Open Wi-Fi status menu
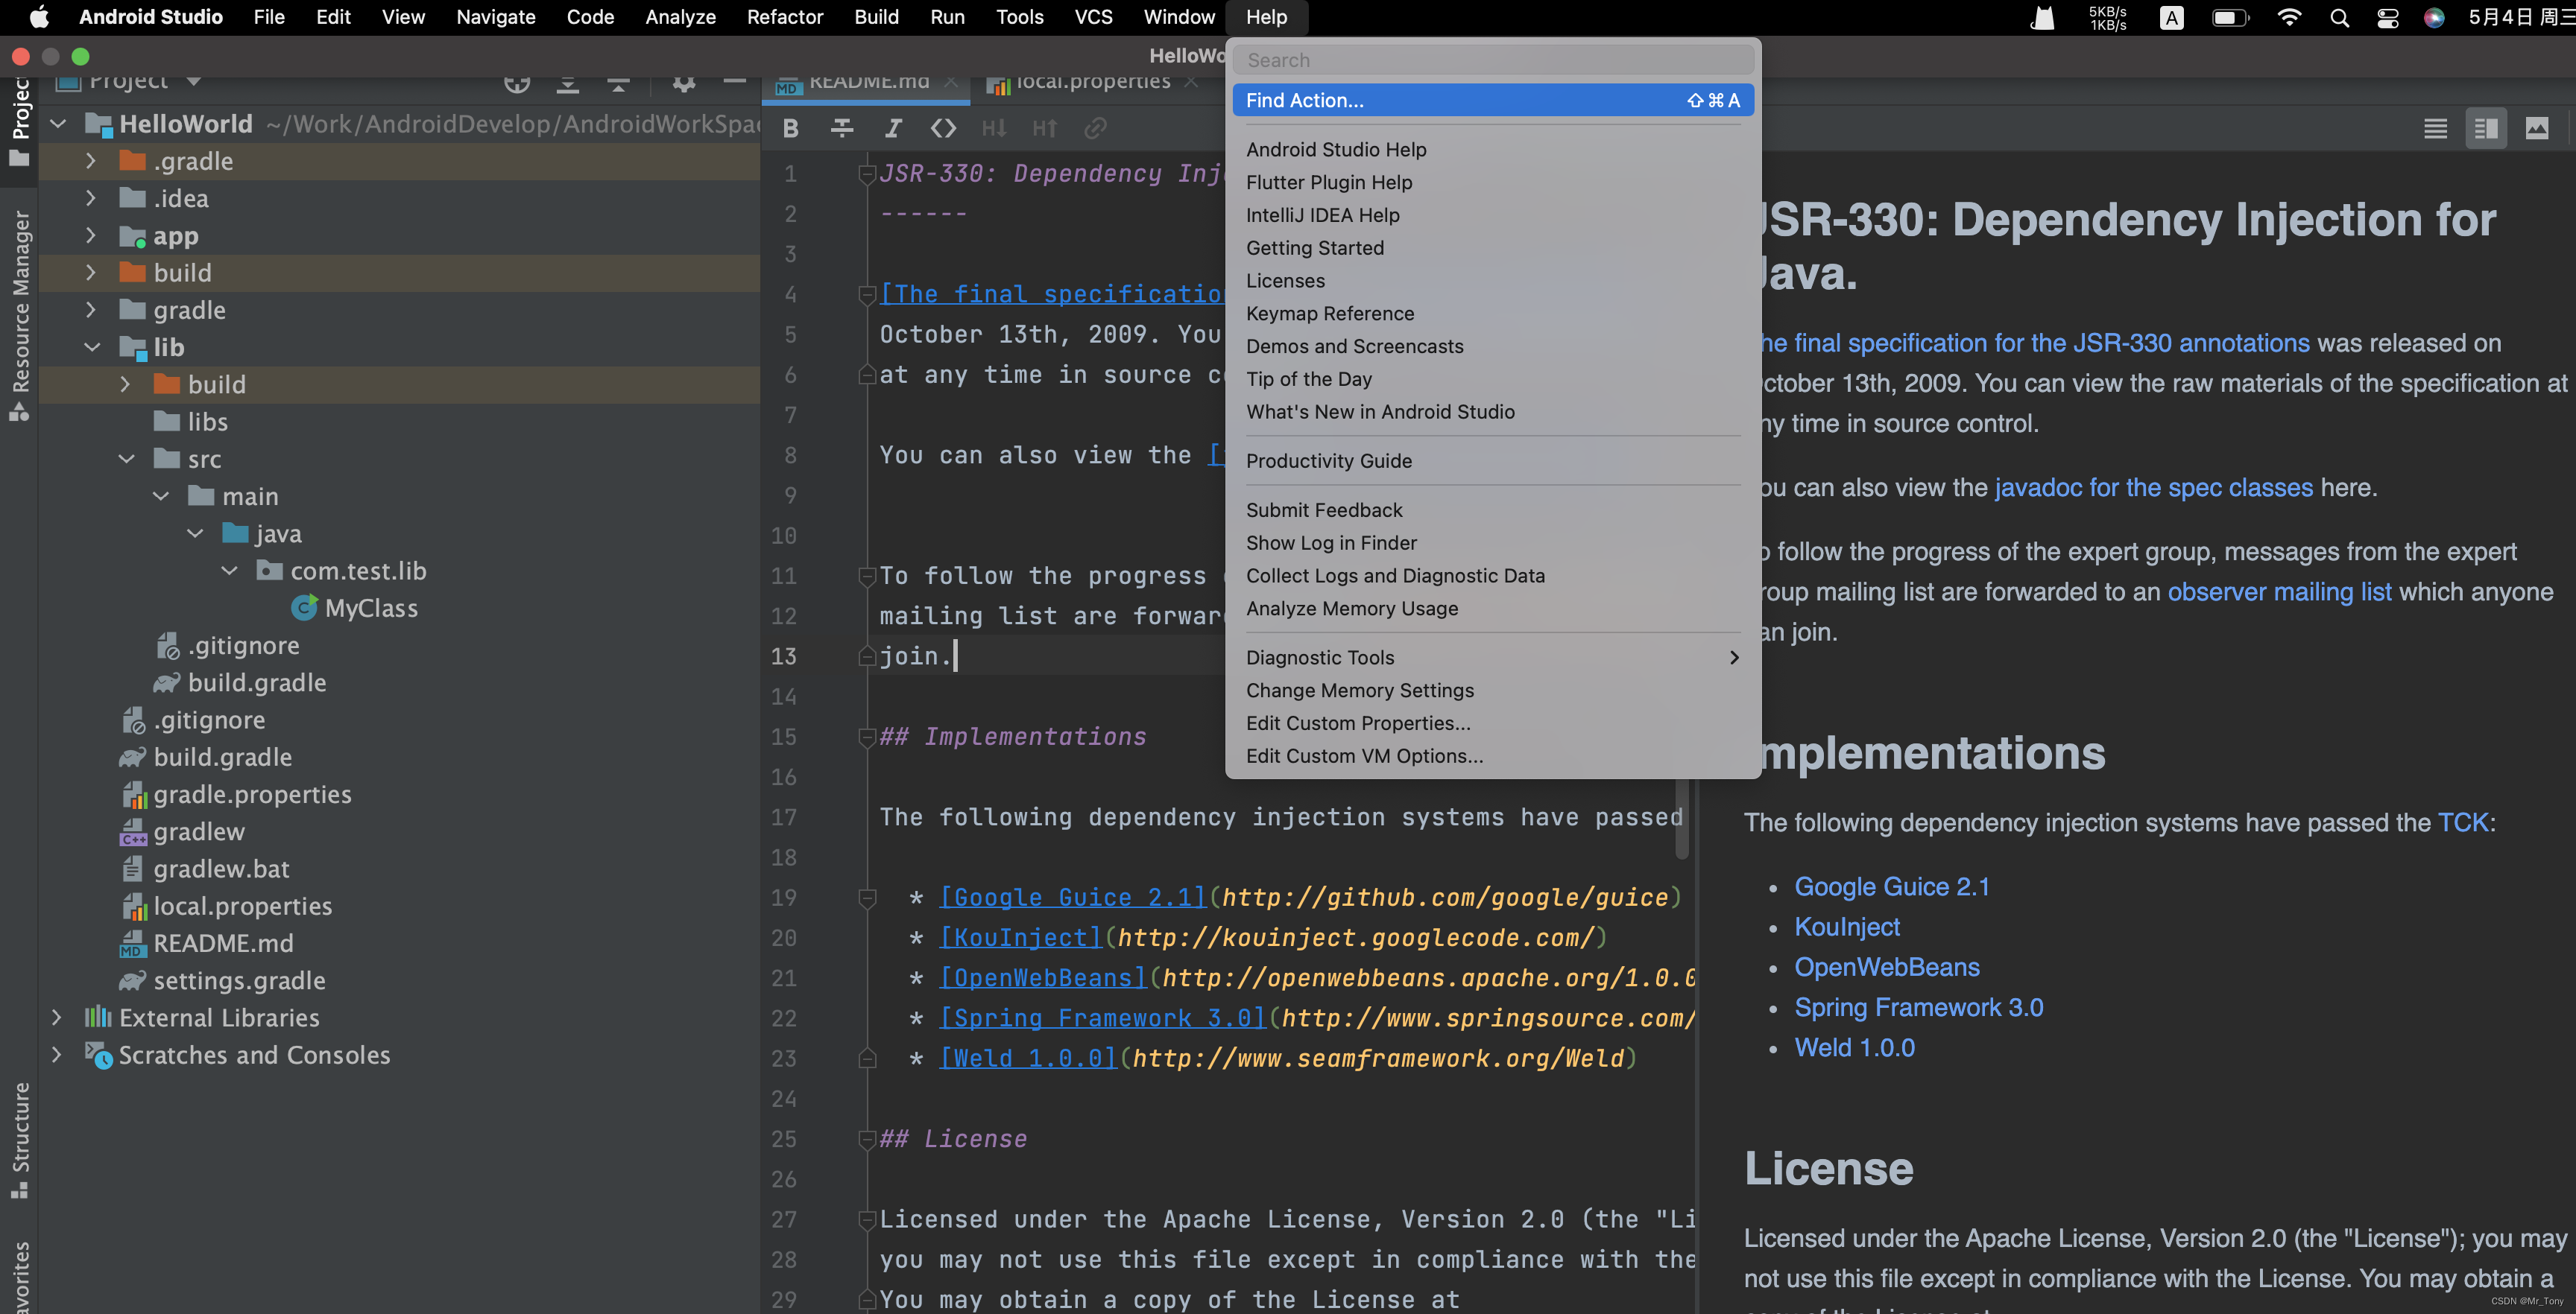This screenshot has height=1314, width=2576. point(2289,17)
